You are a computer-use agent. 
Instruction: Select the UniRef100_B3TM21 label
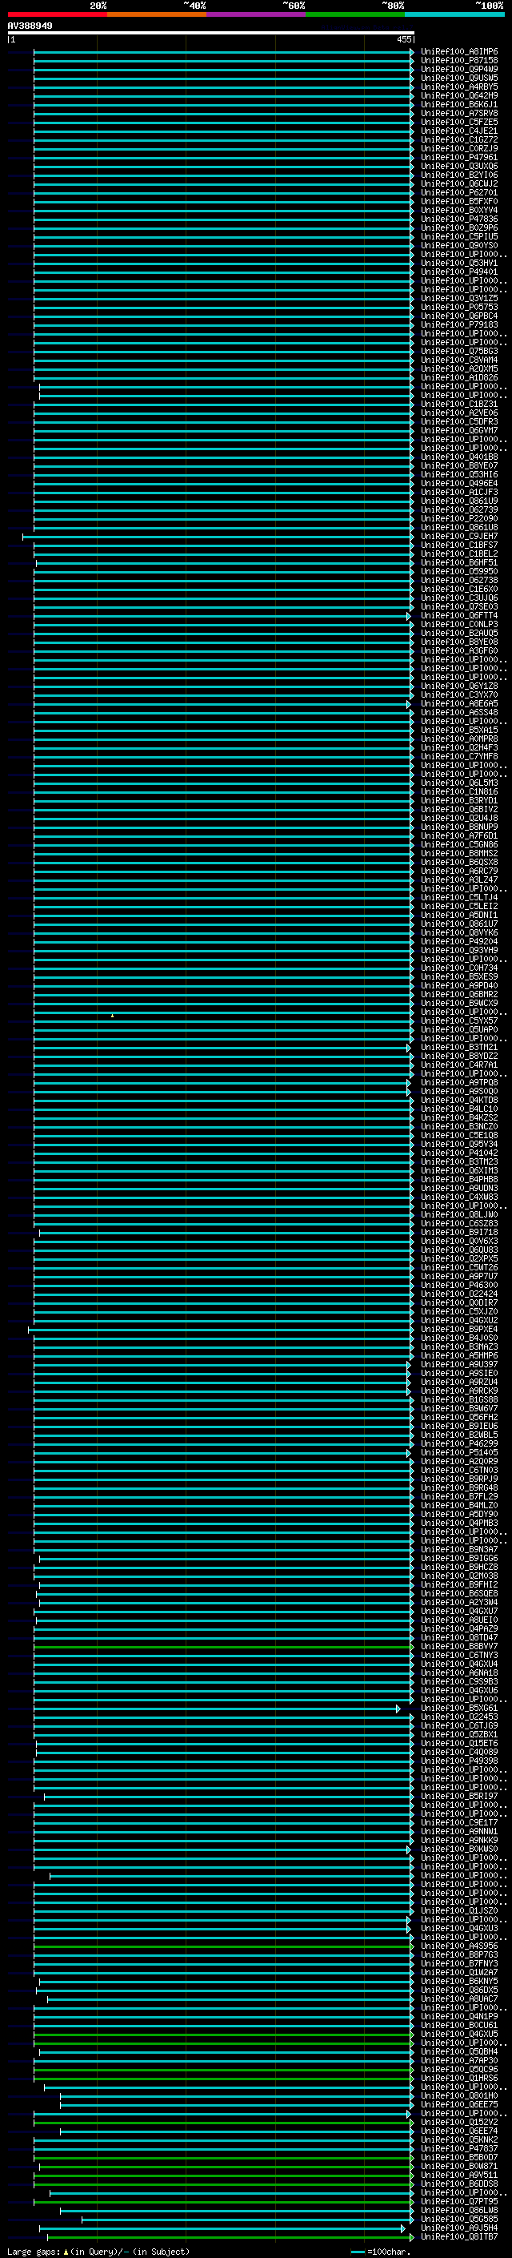[459, 1048]
